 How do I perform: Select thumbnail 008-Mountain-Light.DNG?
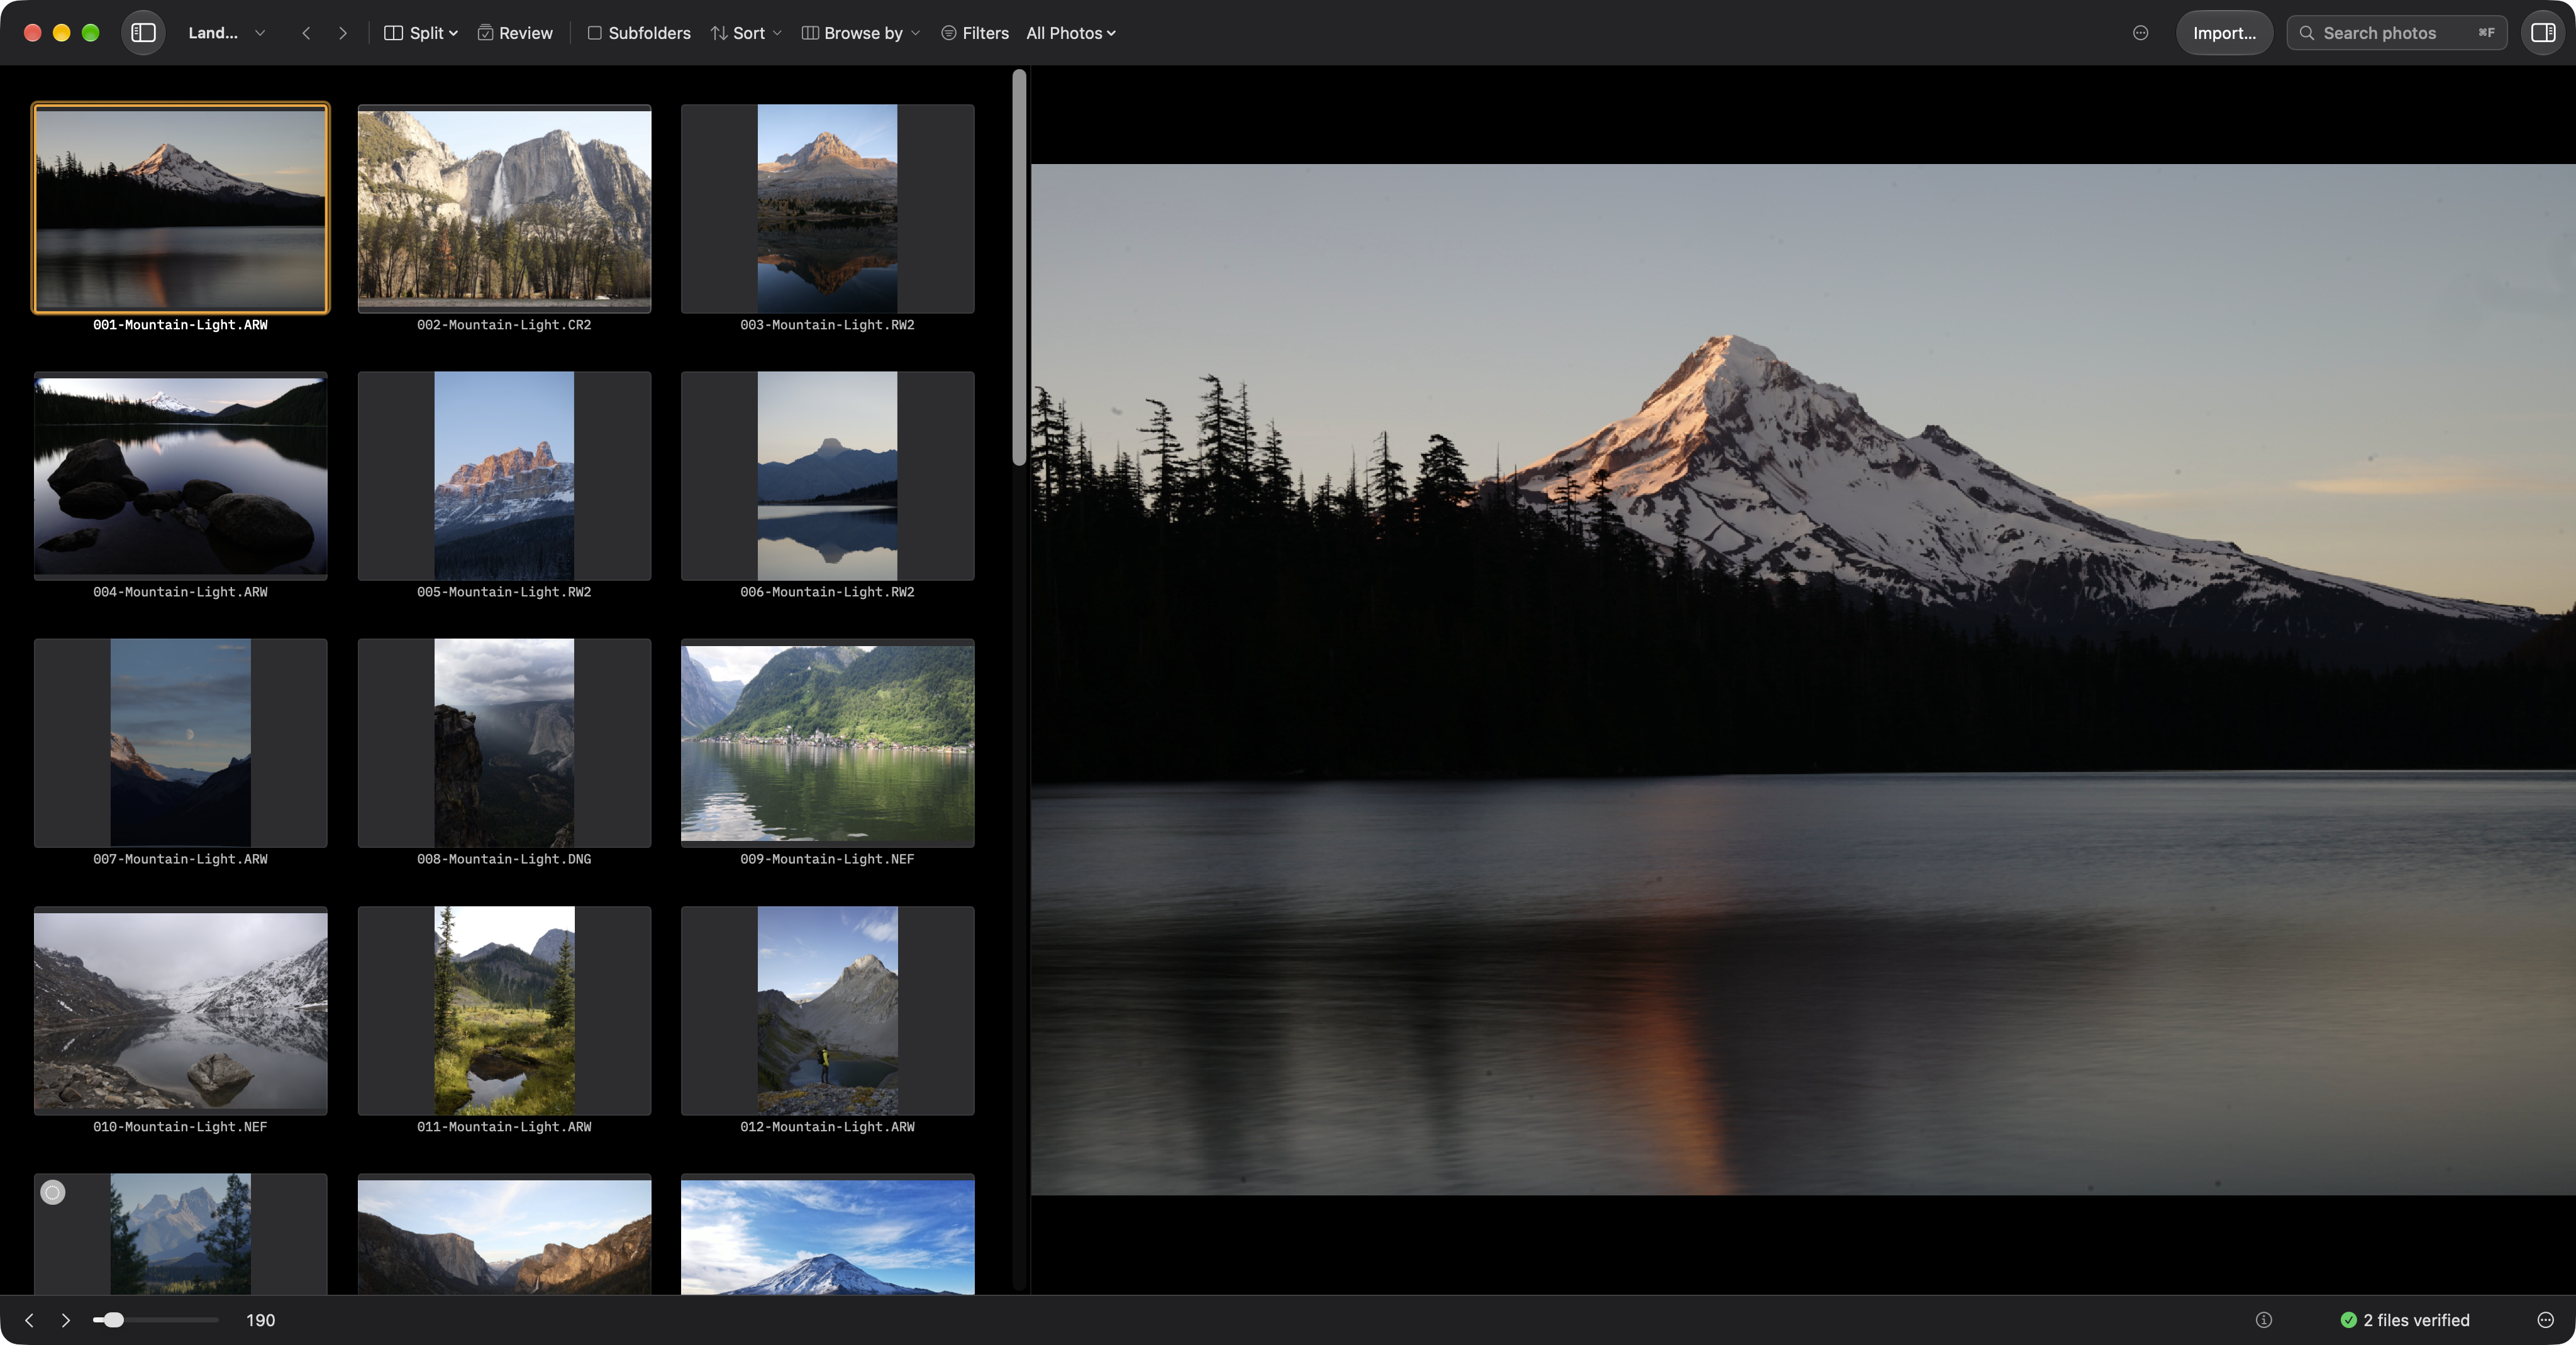[504, 742]
